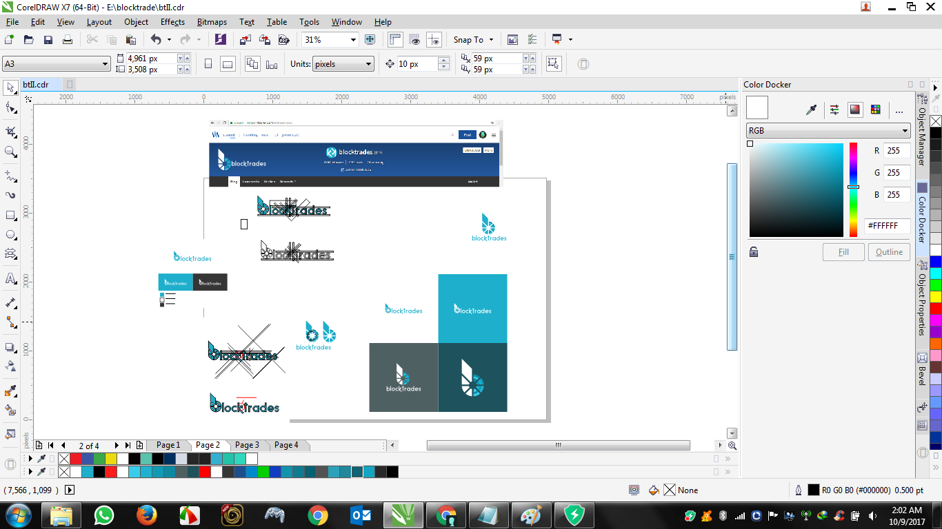
Task: Toggle Show Grid in toolbar
Action: [414, 40]
